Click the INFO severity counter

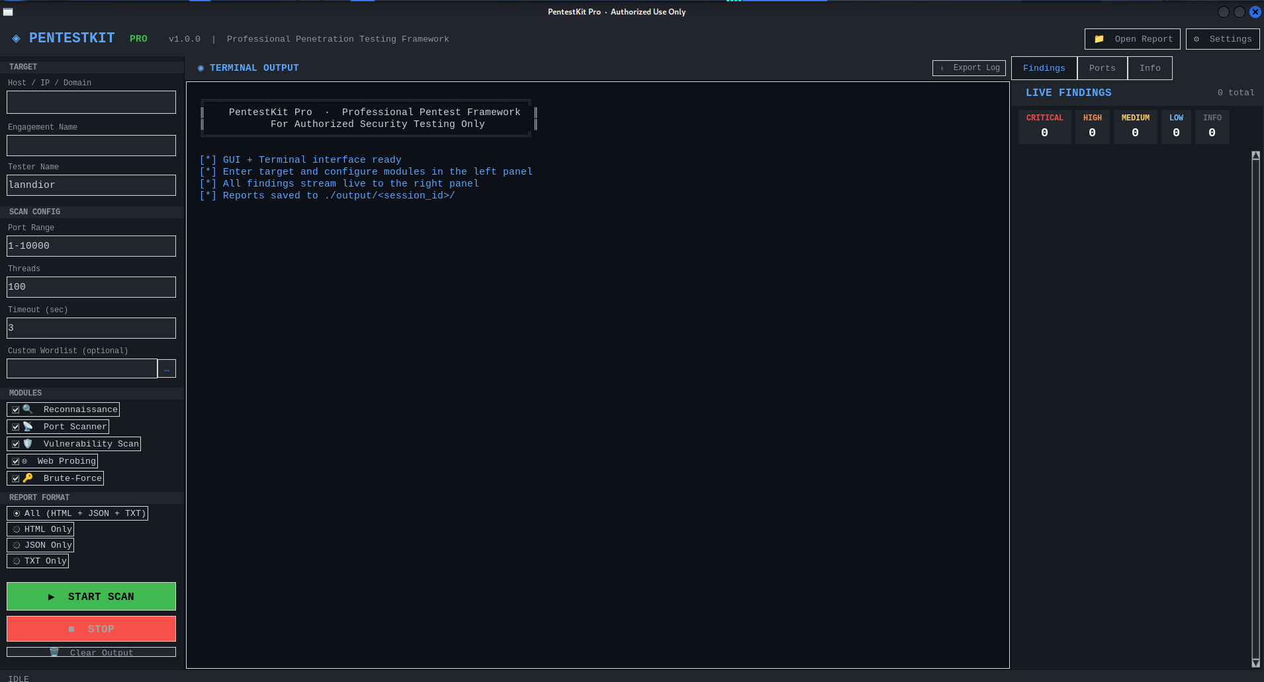coord(1212,126)
